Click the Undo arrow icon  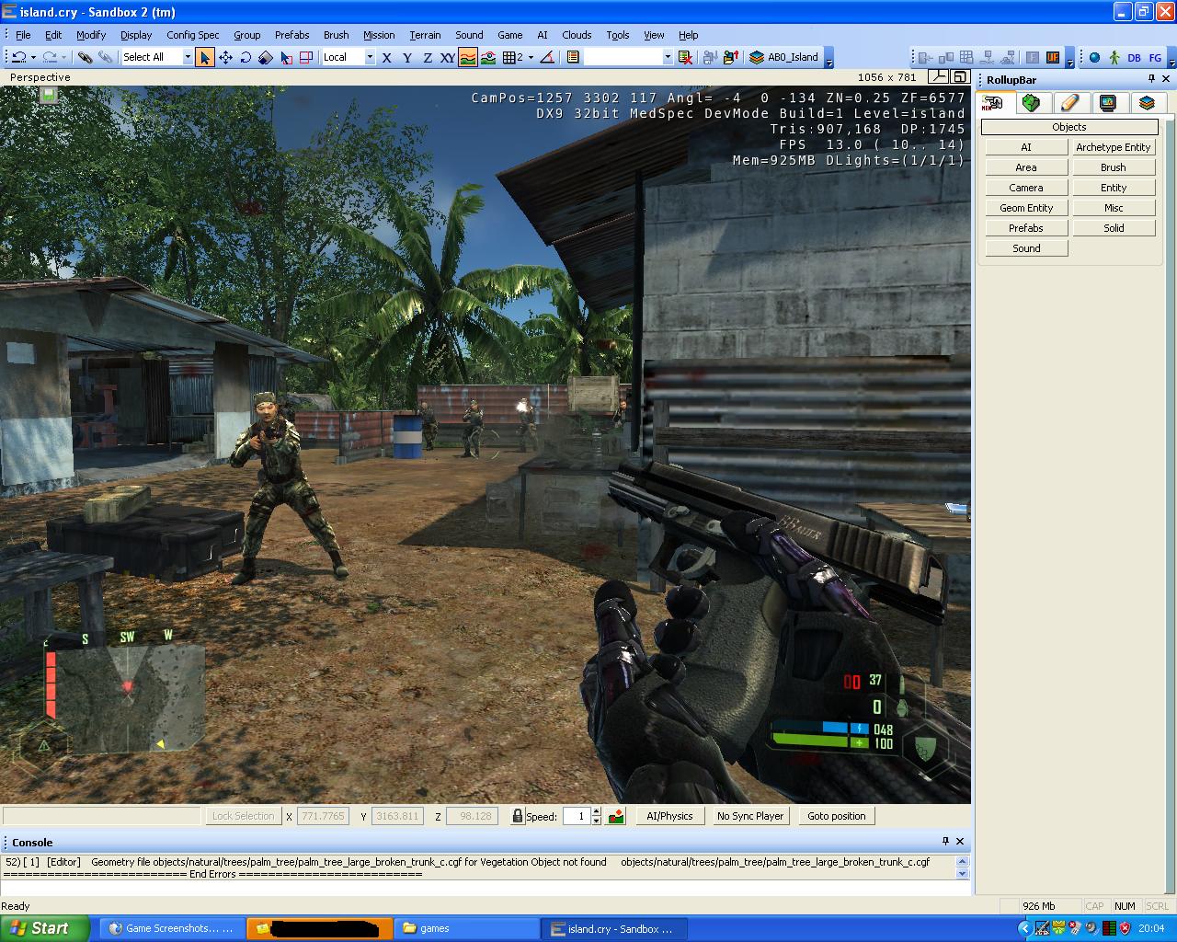click(x=18, y=57)
